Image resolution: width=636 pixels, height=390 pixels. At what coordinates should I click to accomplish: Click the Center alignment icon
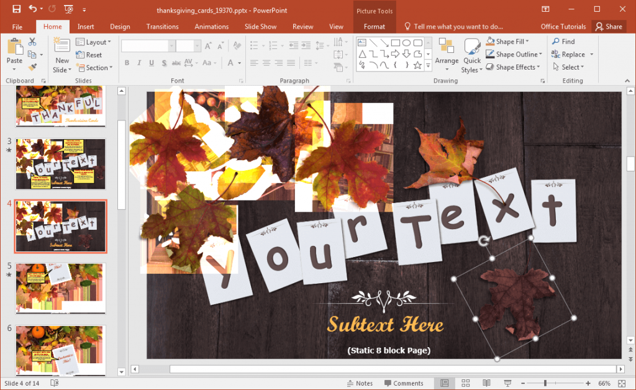[265, 61]
